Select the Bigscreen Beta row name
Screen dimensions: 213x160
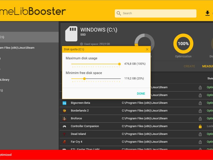[80, 103]
